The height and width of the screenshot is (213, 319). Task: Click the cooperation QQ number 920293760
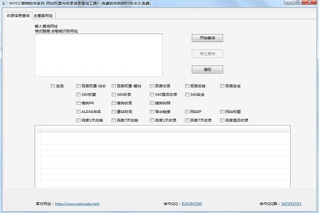coord(191,203)
